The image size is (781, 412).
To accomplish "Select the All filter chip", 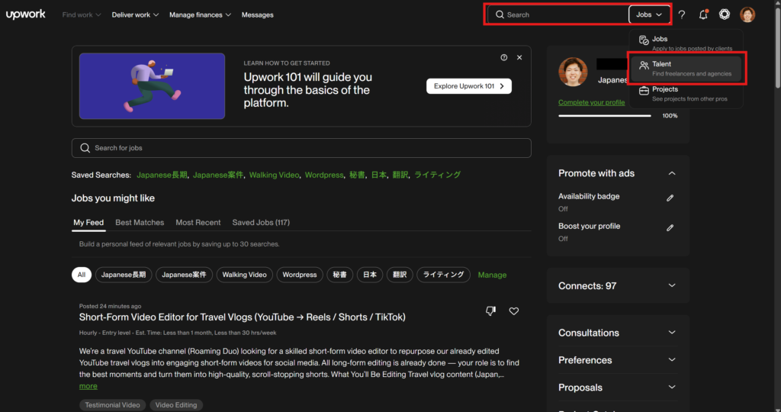I will (x=82, y=275).
